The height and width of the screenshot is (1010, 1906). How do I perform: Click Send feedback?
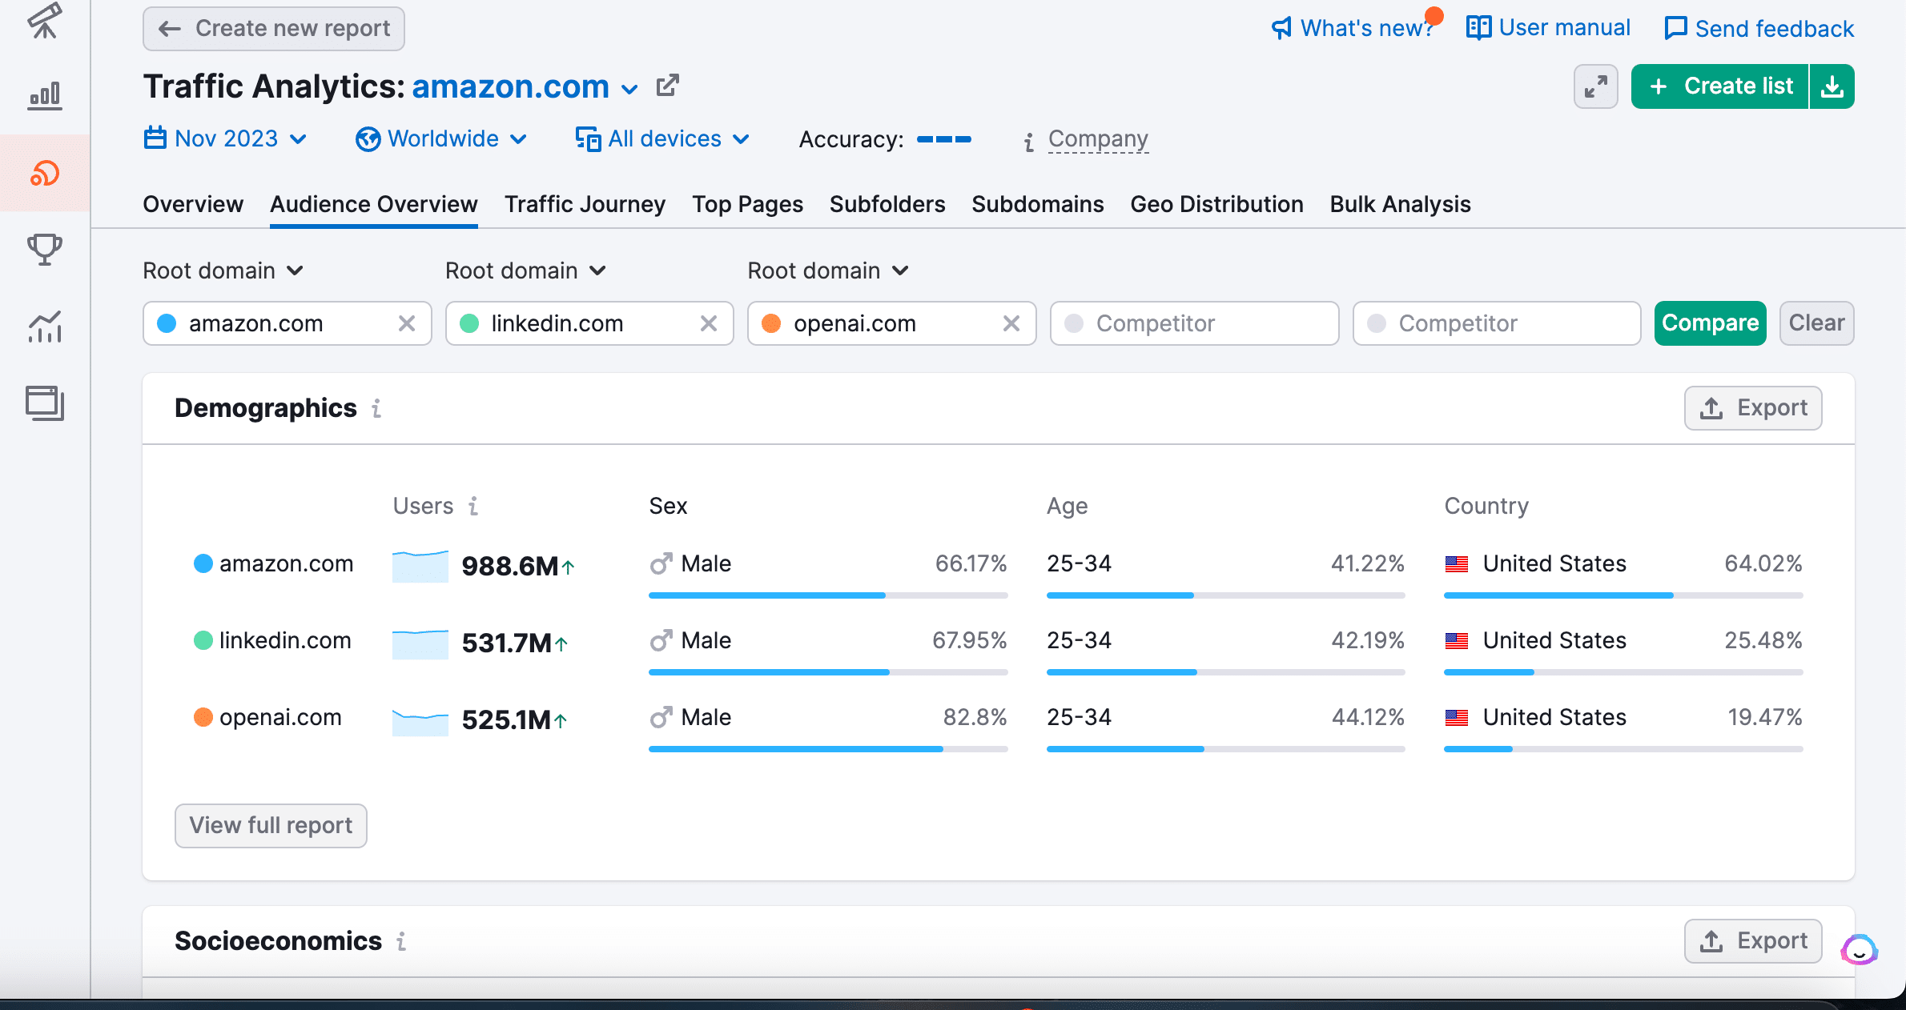(1759, 29)
